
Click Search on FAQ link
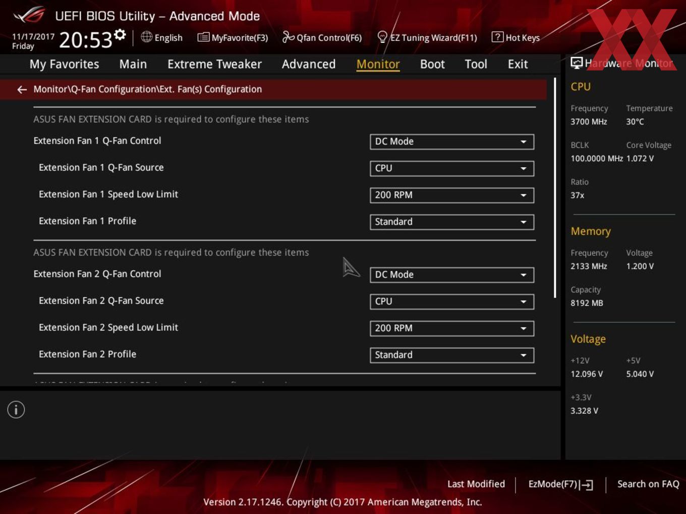648,484
